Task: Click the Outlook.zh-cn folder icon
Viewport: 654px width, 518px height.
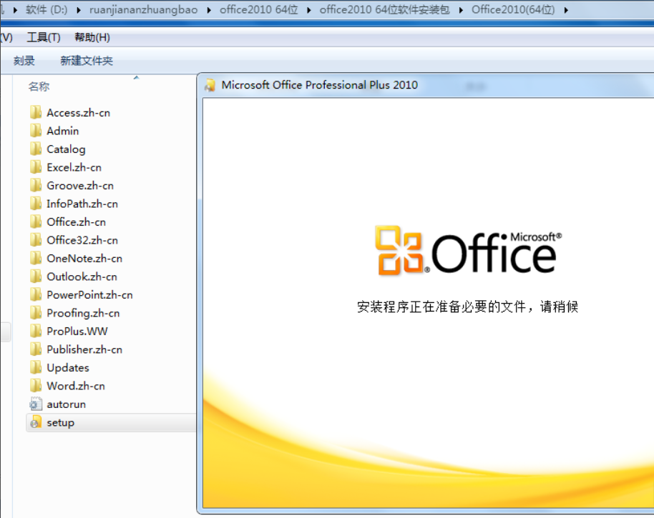Action: click(36, 277)
